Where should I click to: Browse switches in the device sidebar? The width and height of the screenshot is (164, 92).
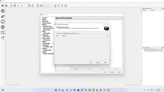pos(3,16)
